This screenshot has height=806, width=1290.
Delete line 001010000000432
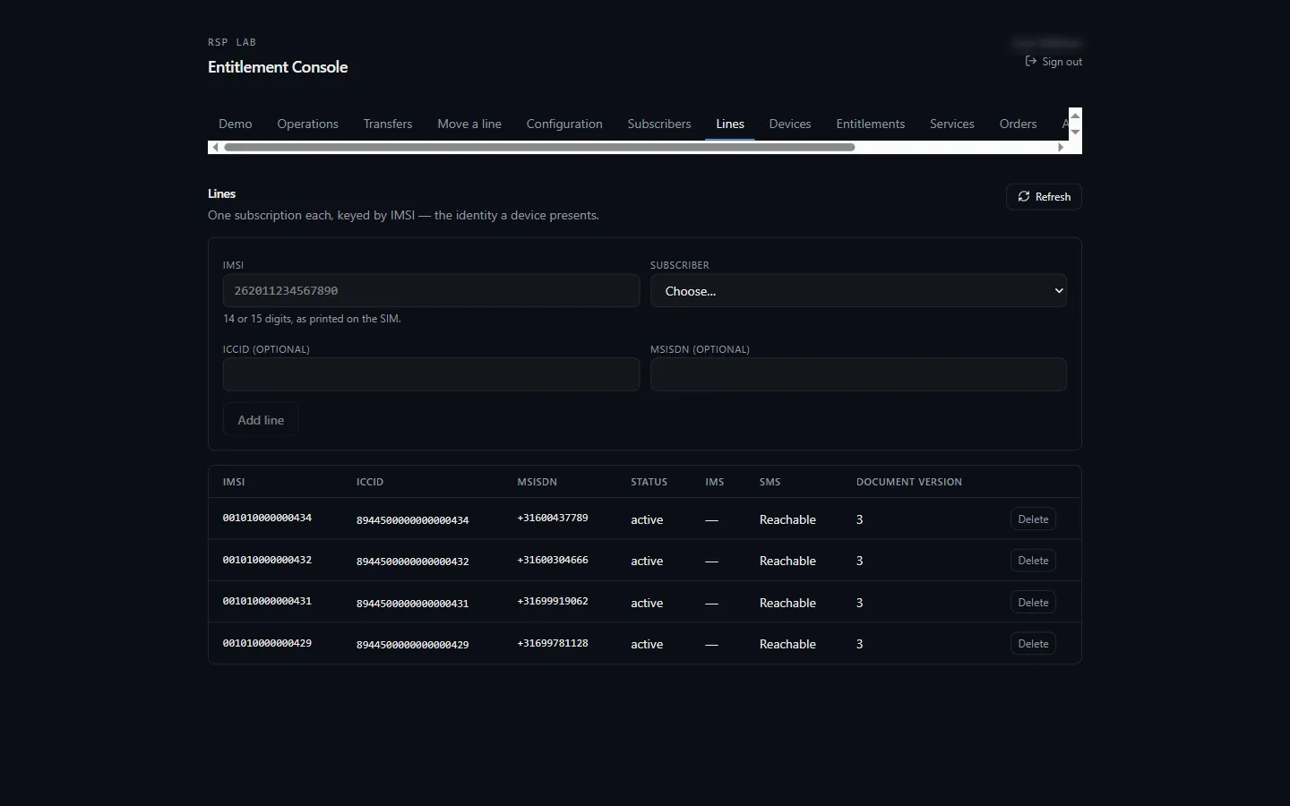click(x=1033, y=561)
